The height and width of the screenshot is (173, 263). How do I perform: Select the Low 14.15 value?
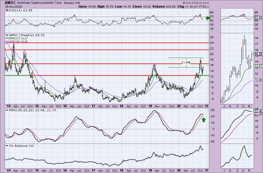tap(123, 6)
